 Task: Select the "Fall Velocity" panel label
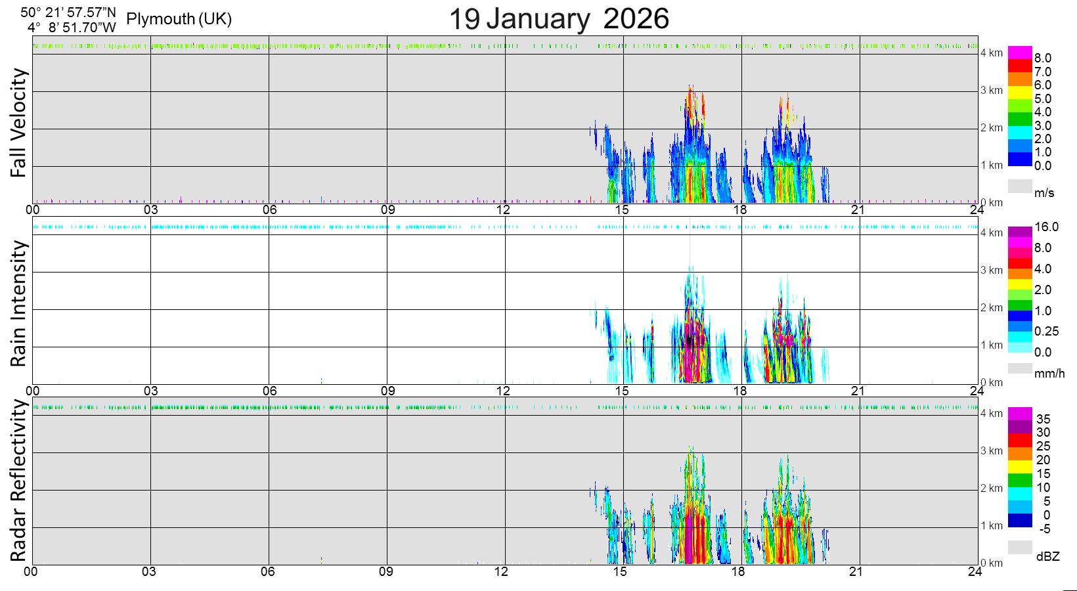tap(20, 123)
